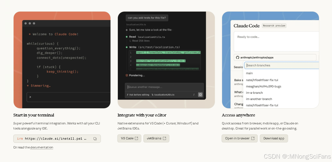Select the main branch
Image resolution: width=332 pixels, height=162 pixels.
249,73
